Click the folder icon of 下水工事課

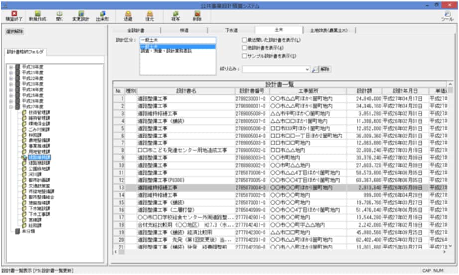pos(24,214)
